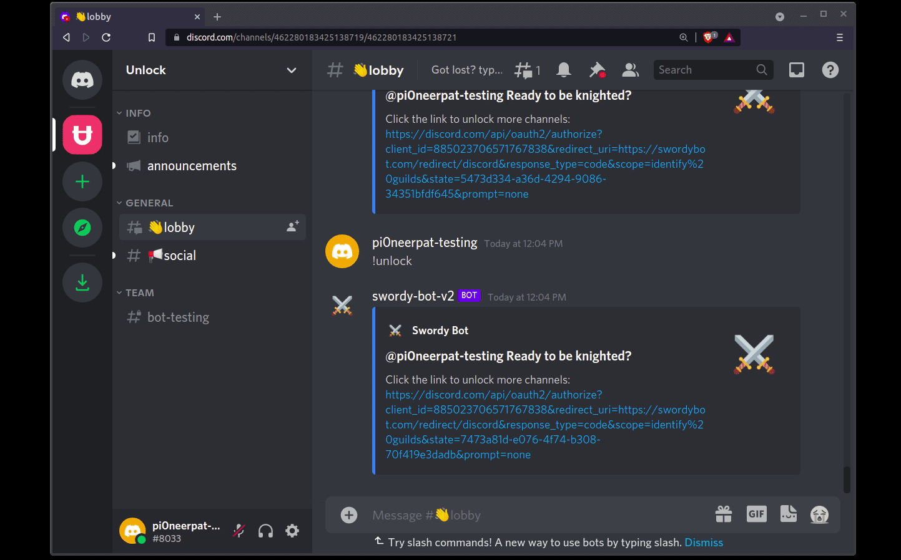901x560 pixels.
Task: Open the emoji picker
Action: click(819, 514)
